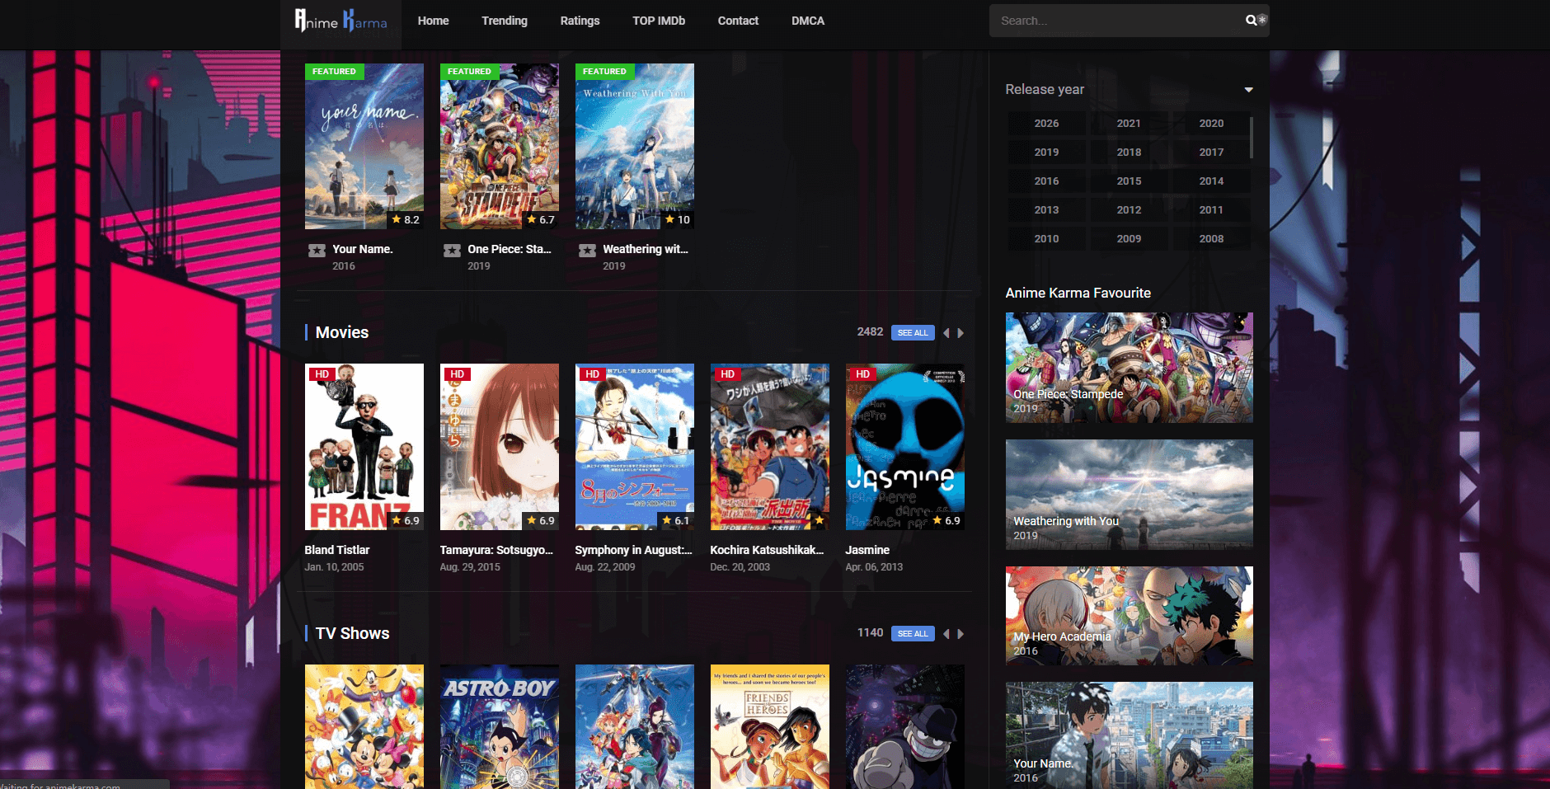Select release year 2019
This screenshot has width=1550, height=789.
(1046, 153)
